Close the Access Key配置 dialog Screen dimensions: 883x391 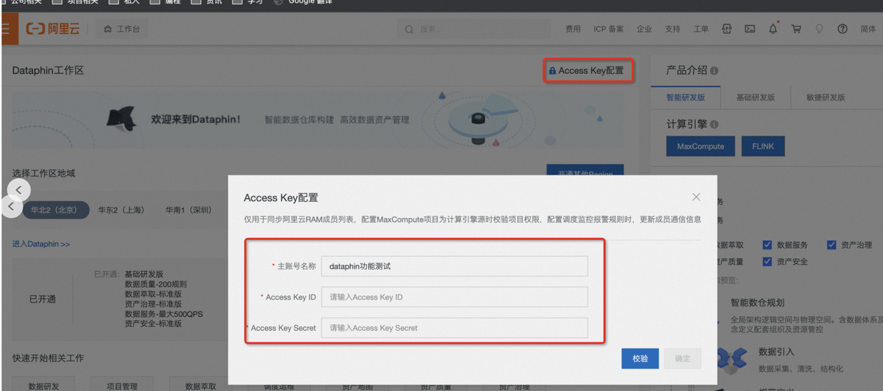coord(696,197)
